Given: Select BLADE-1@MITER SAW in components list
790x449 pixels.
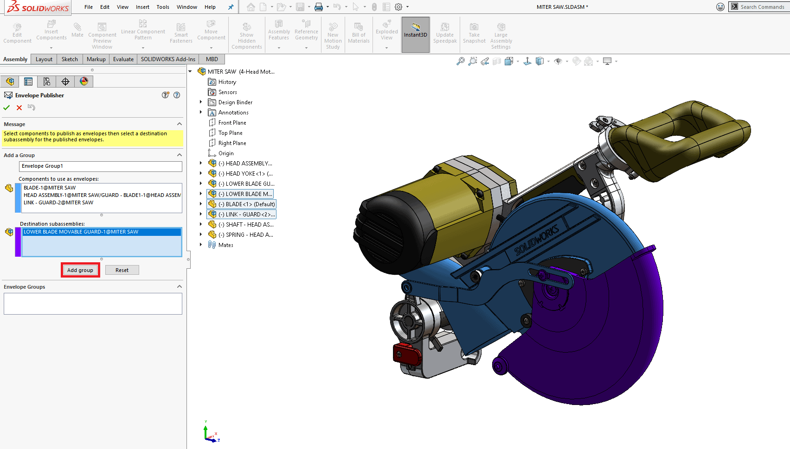Looking at the screenshot, I should click(50, 188).
